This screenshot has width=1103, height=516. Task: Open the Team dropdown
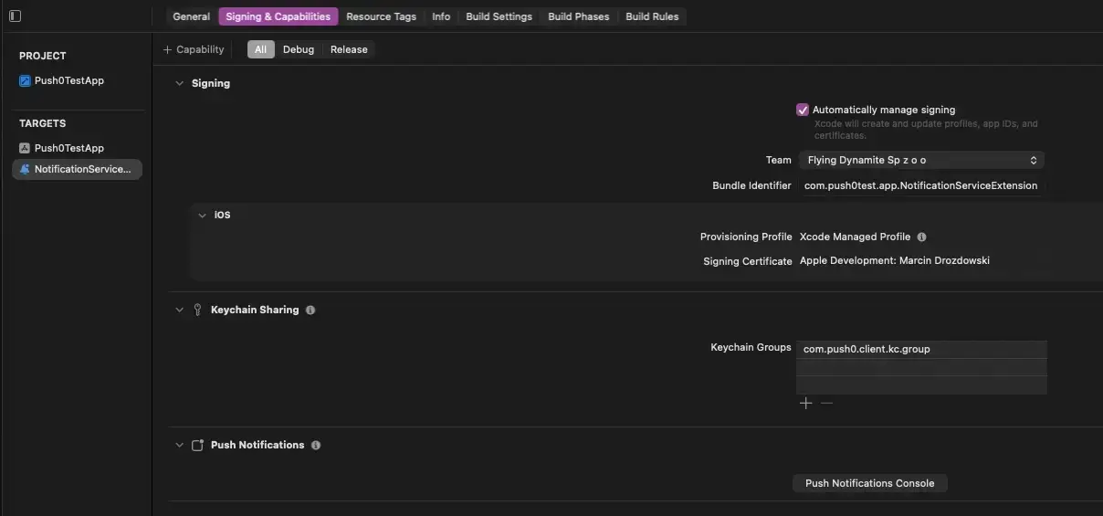click(x=921, y=160)
